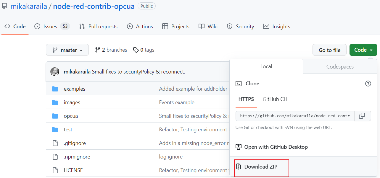
Task: Go to the Pull requests tab
Action: pos(98,27)
